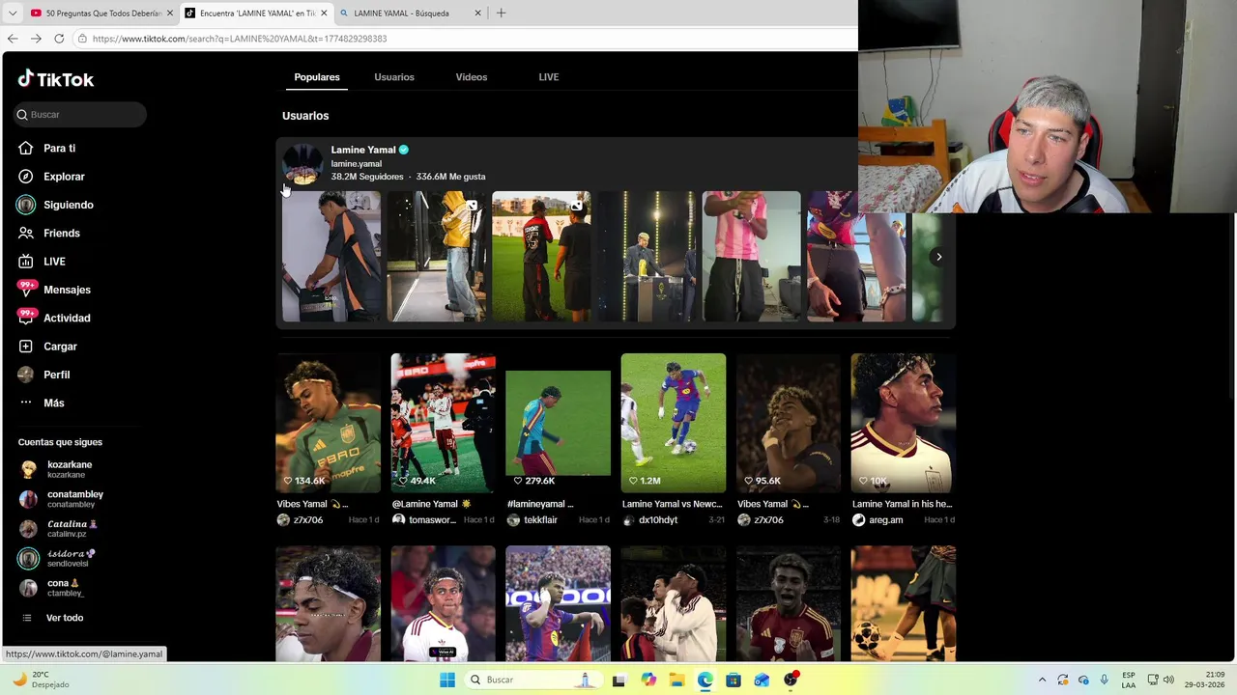Open the yellow jacket carousel video
This screenshot has height=695, width=1237.
point(437,256)
